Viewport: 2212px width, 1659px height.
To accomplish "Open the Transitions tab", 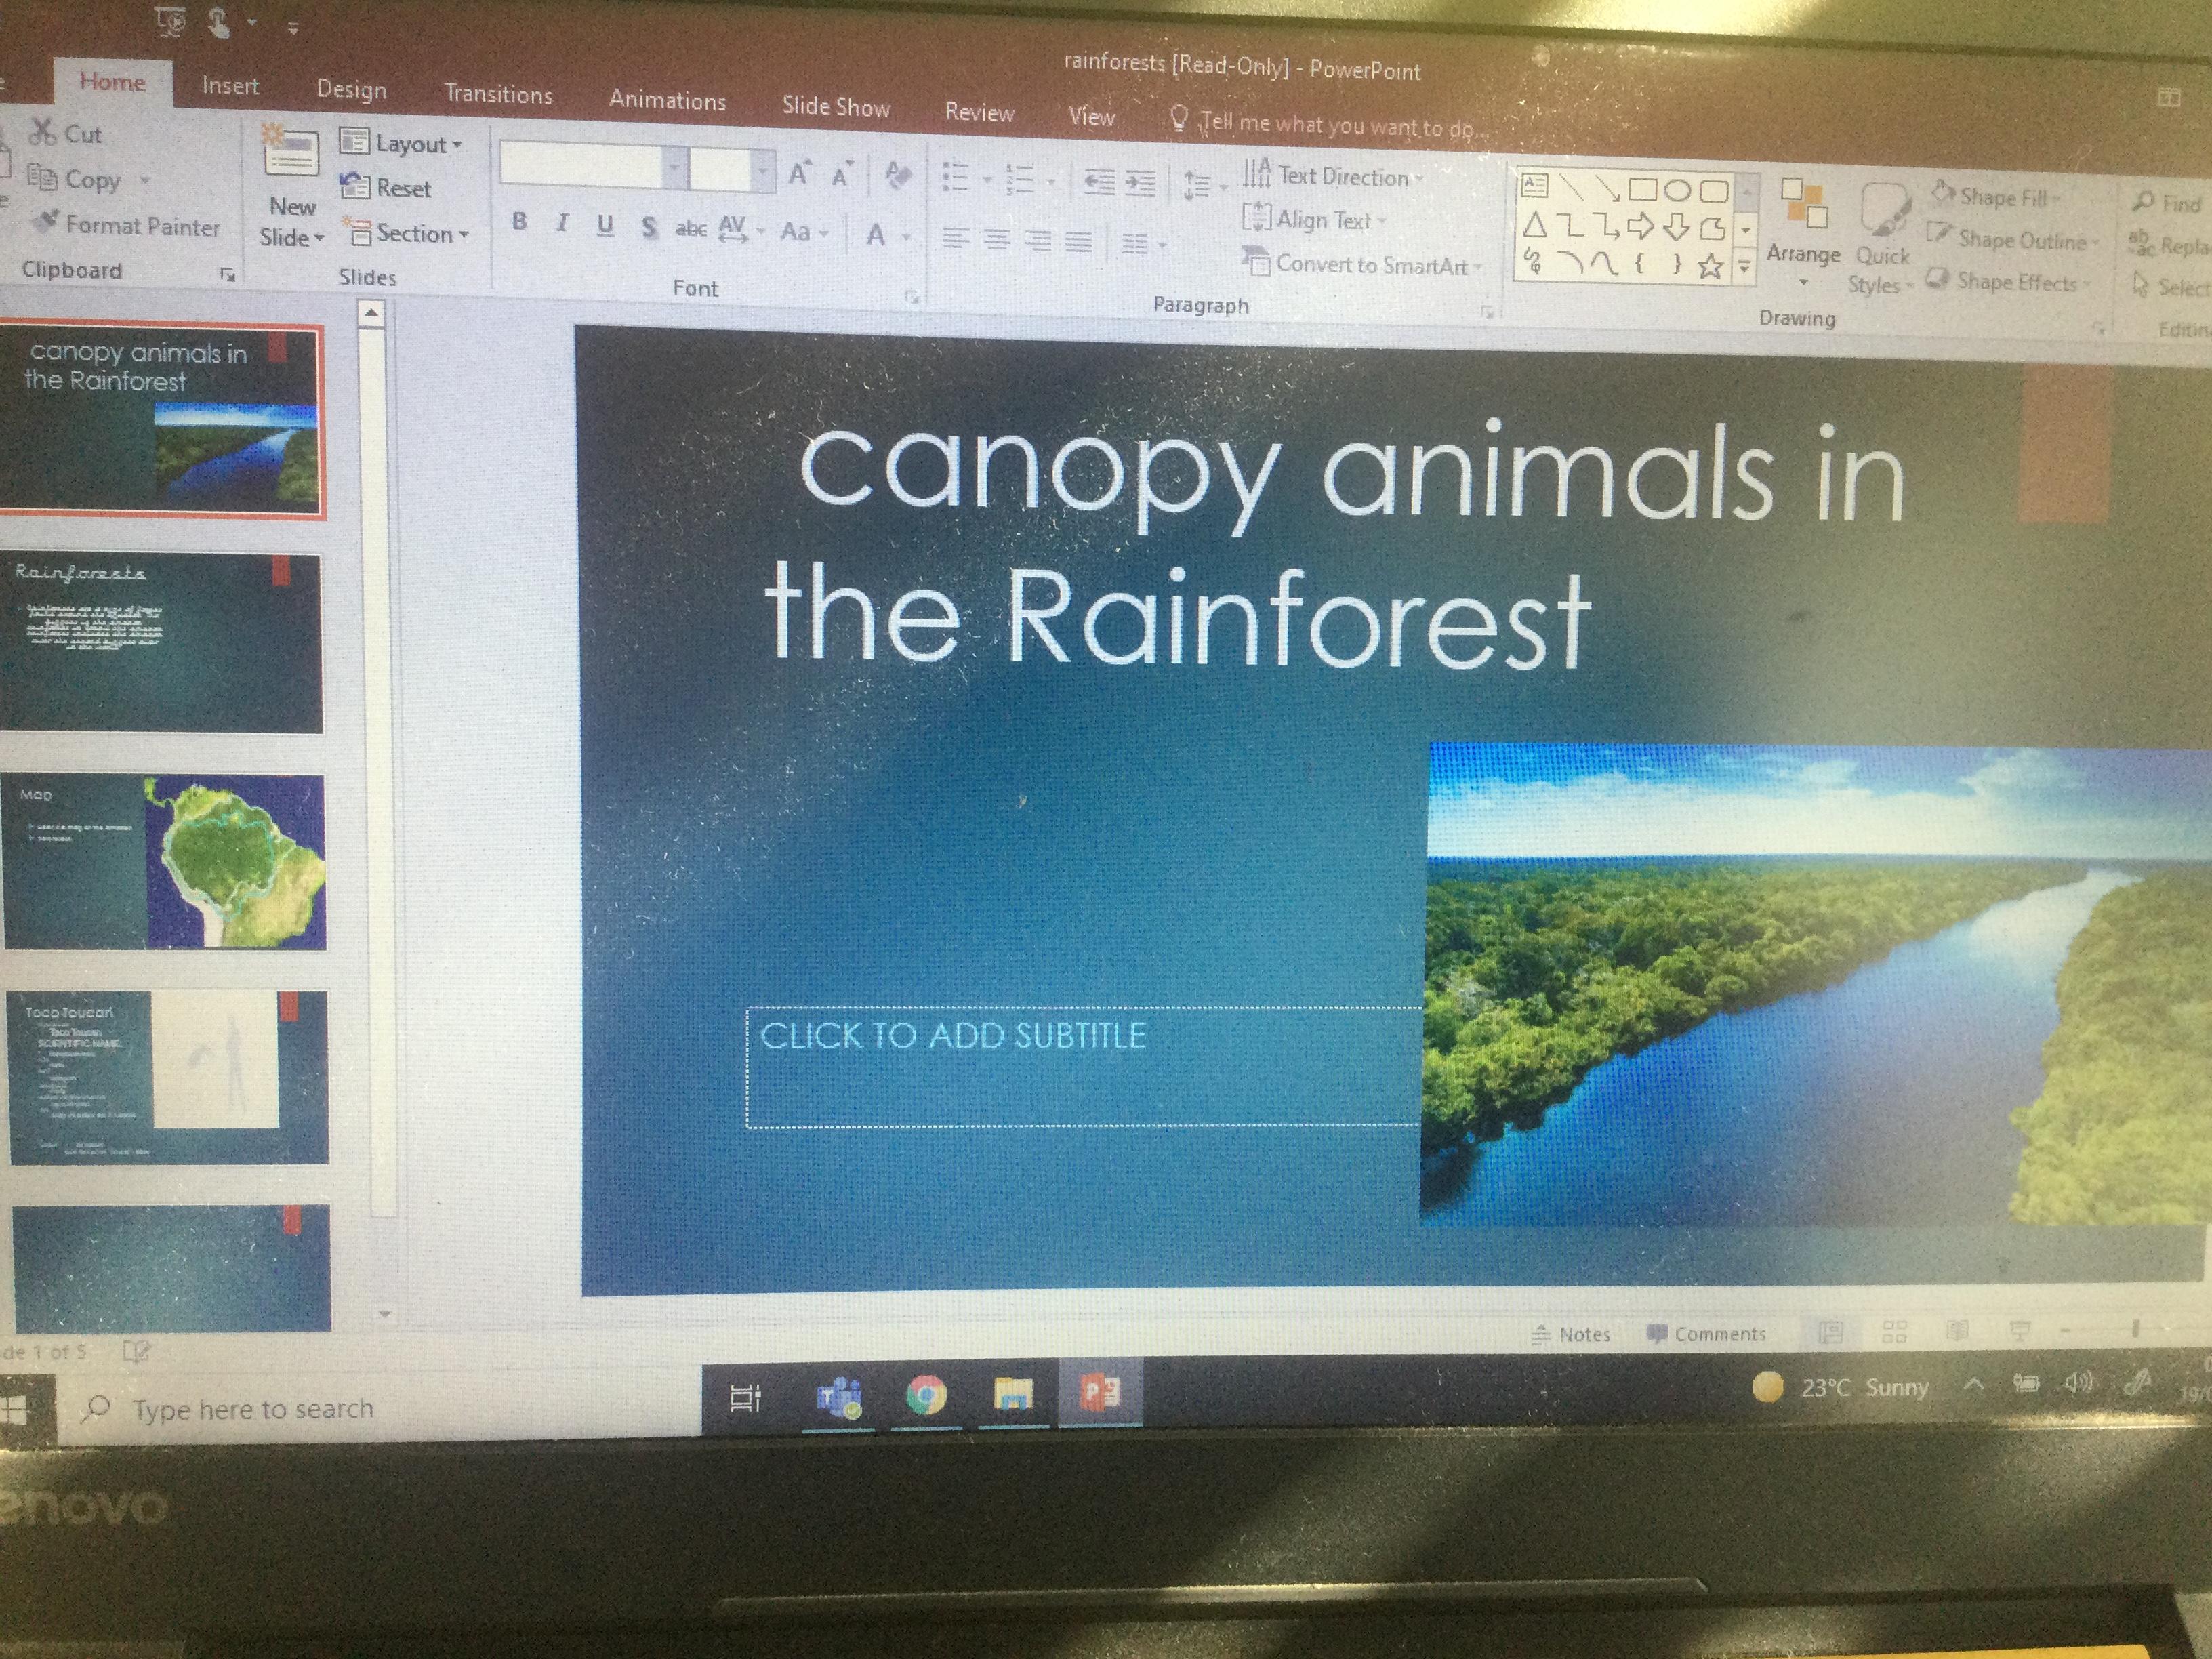I will click(498, 94).
